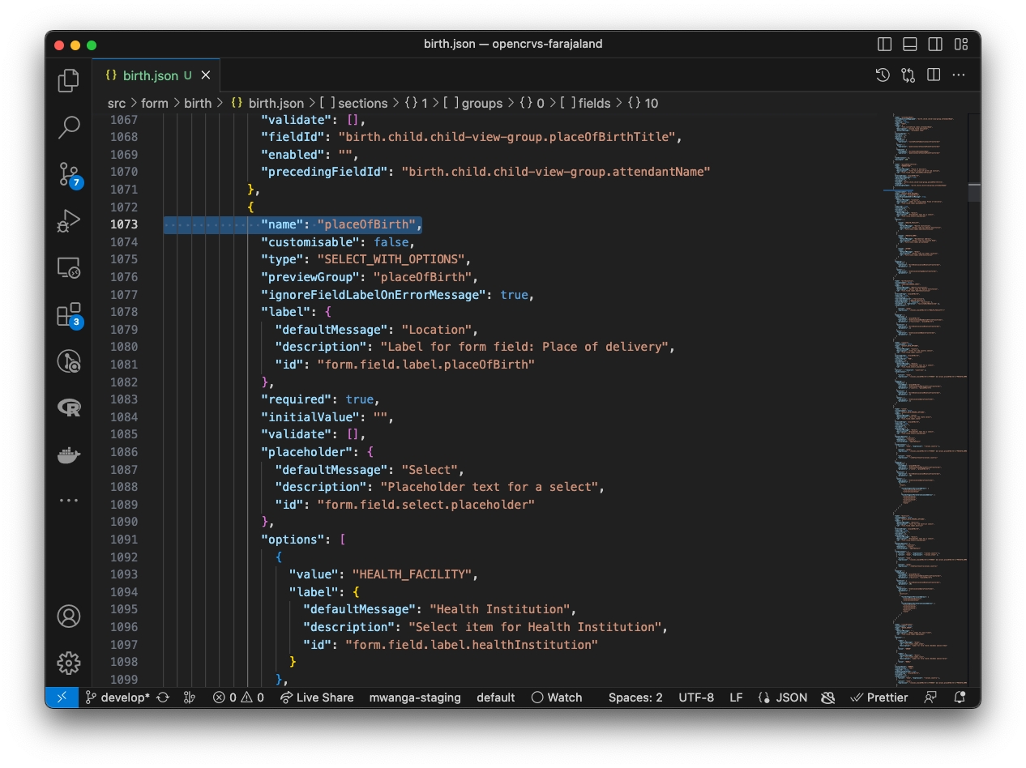1026x768 pixels.
Task: Click the default status bar item
Action: pos(496,698)
